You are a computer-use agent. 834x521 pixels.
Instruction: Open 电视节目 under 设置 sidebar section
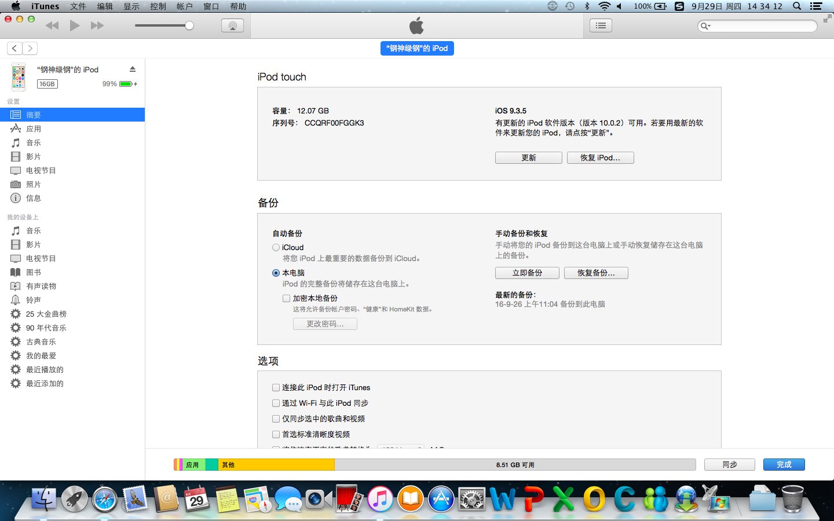pyautogui.click(x=72, y=170)
